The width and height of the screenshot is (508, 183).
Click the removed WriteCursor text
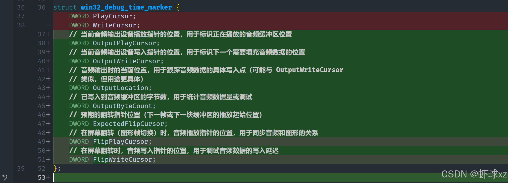114,25
